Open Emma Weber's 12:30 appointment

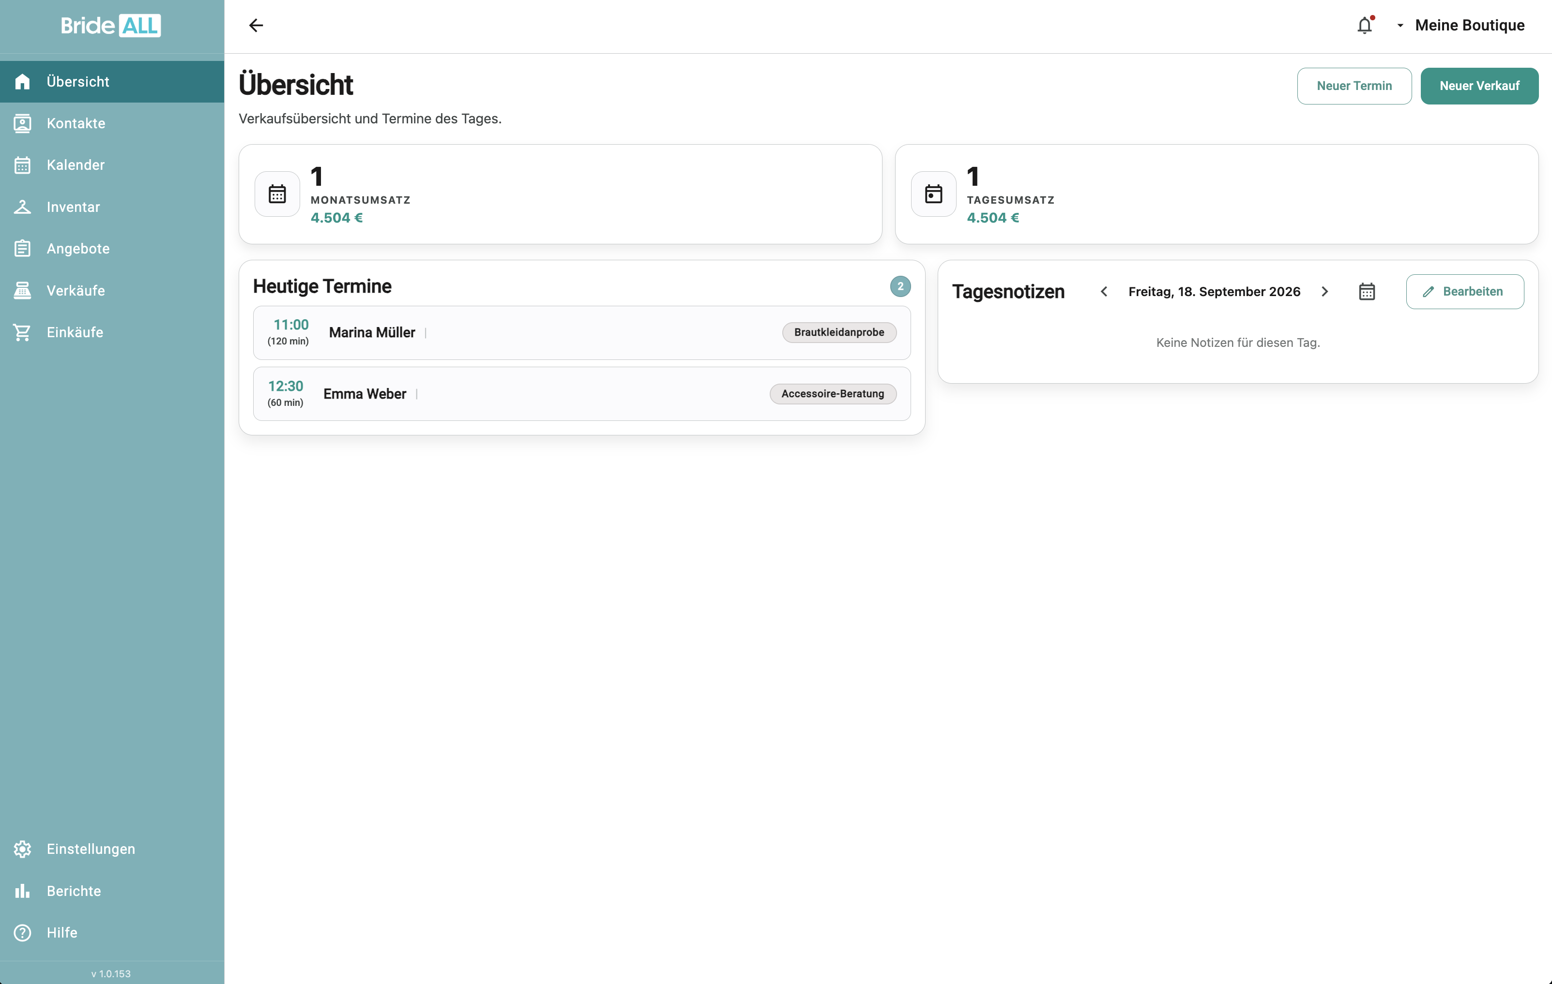point(582,394)
